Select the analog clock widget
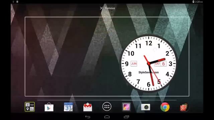The width and height of the screenshot is (214, 120). pos(148,63)
